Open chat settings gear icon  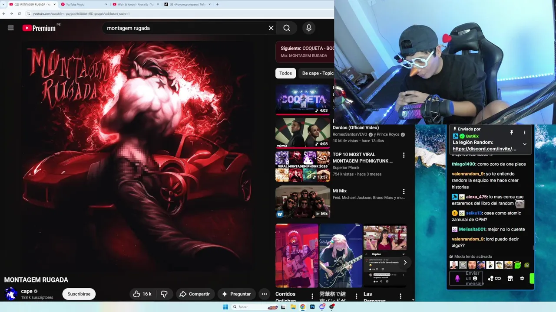[522, 279]
